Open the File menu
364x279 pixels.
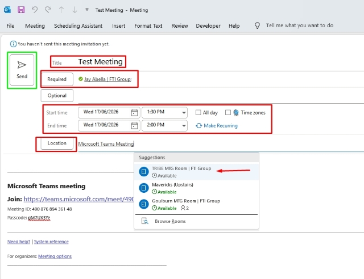(10, 26)
